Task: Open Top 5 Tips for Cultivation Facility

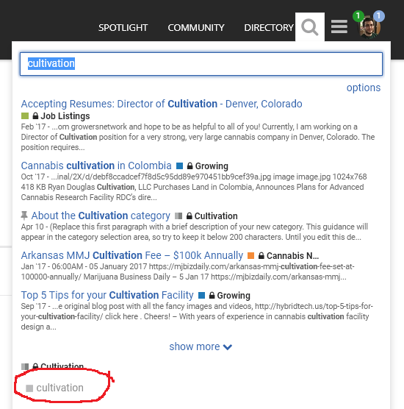Action: [107, 295]
